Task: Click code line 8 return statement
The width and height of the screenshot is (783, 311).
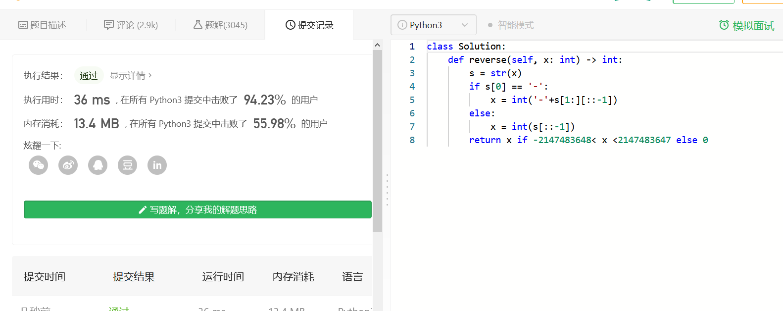Action: point(588,140)
